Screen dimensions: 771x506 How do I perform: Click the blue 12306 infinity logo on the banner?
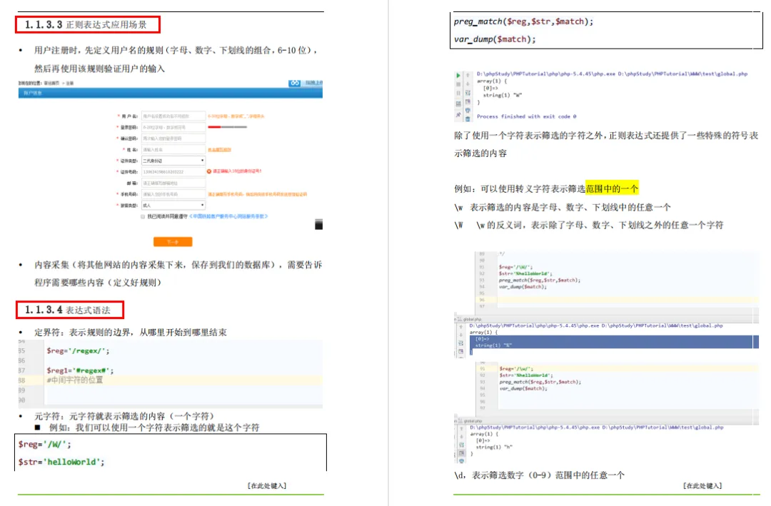[x=295, y=83]
